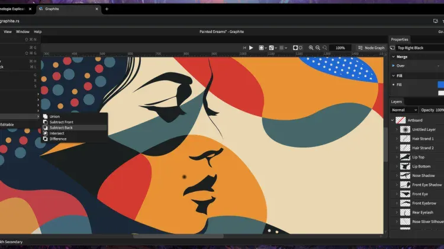Close the Graphite browser tab
Screen dimensions: 444x249
coord(97,9)
